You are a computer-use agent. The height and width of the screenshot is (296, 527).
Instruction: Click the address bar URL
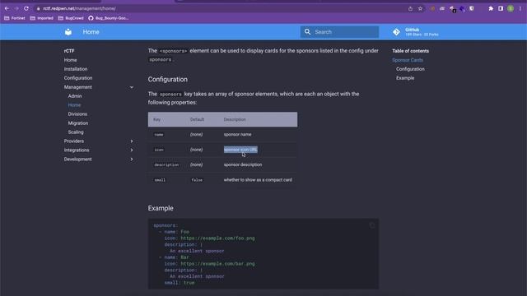click(x=79, y=8)
